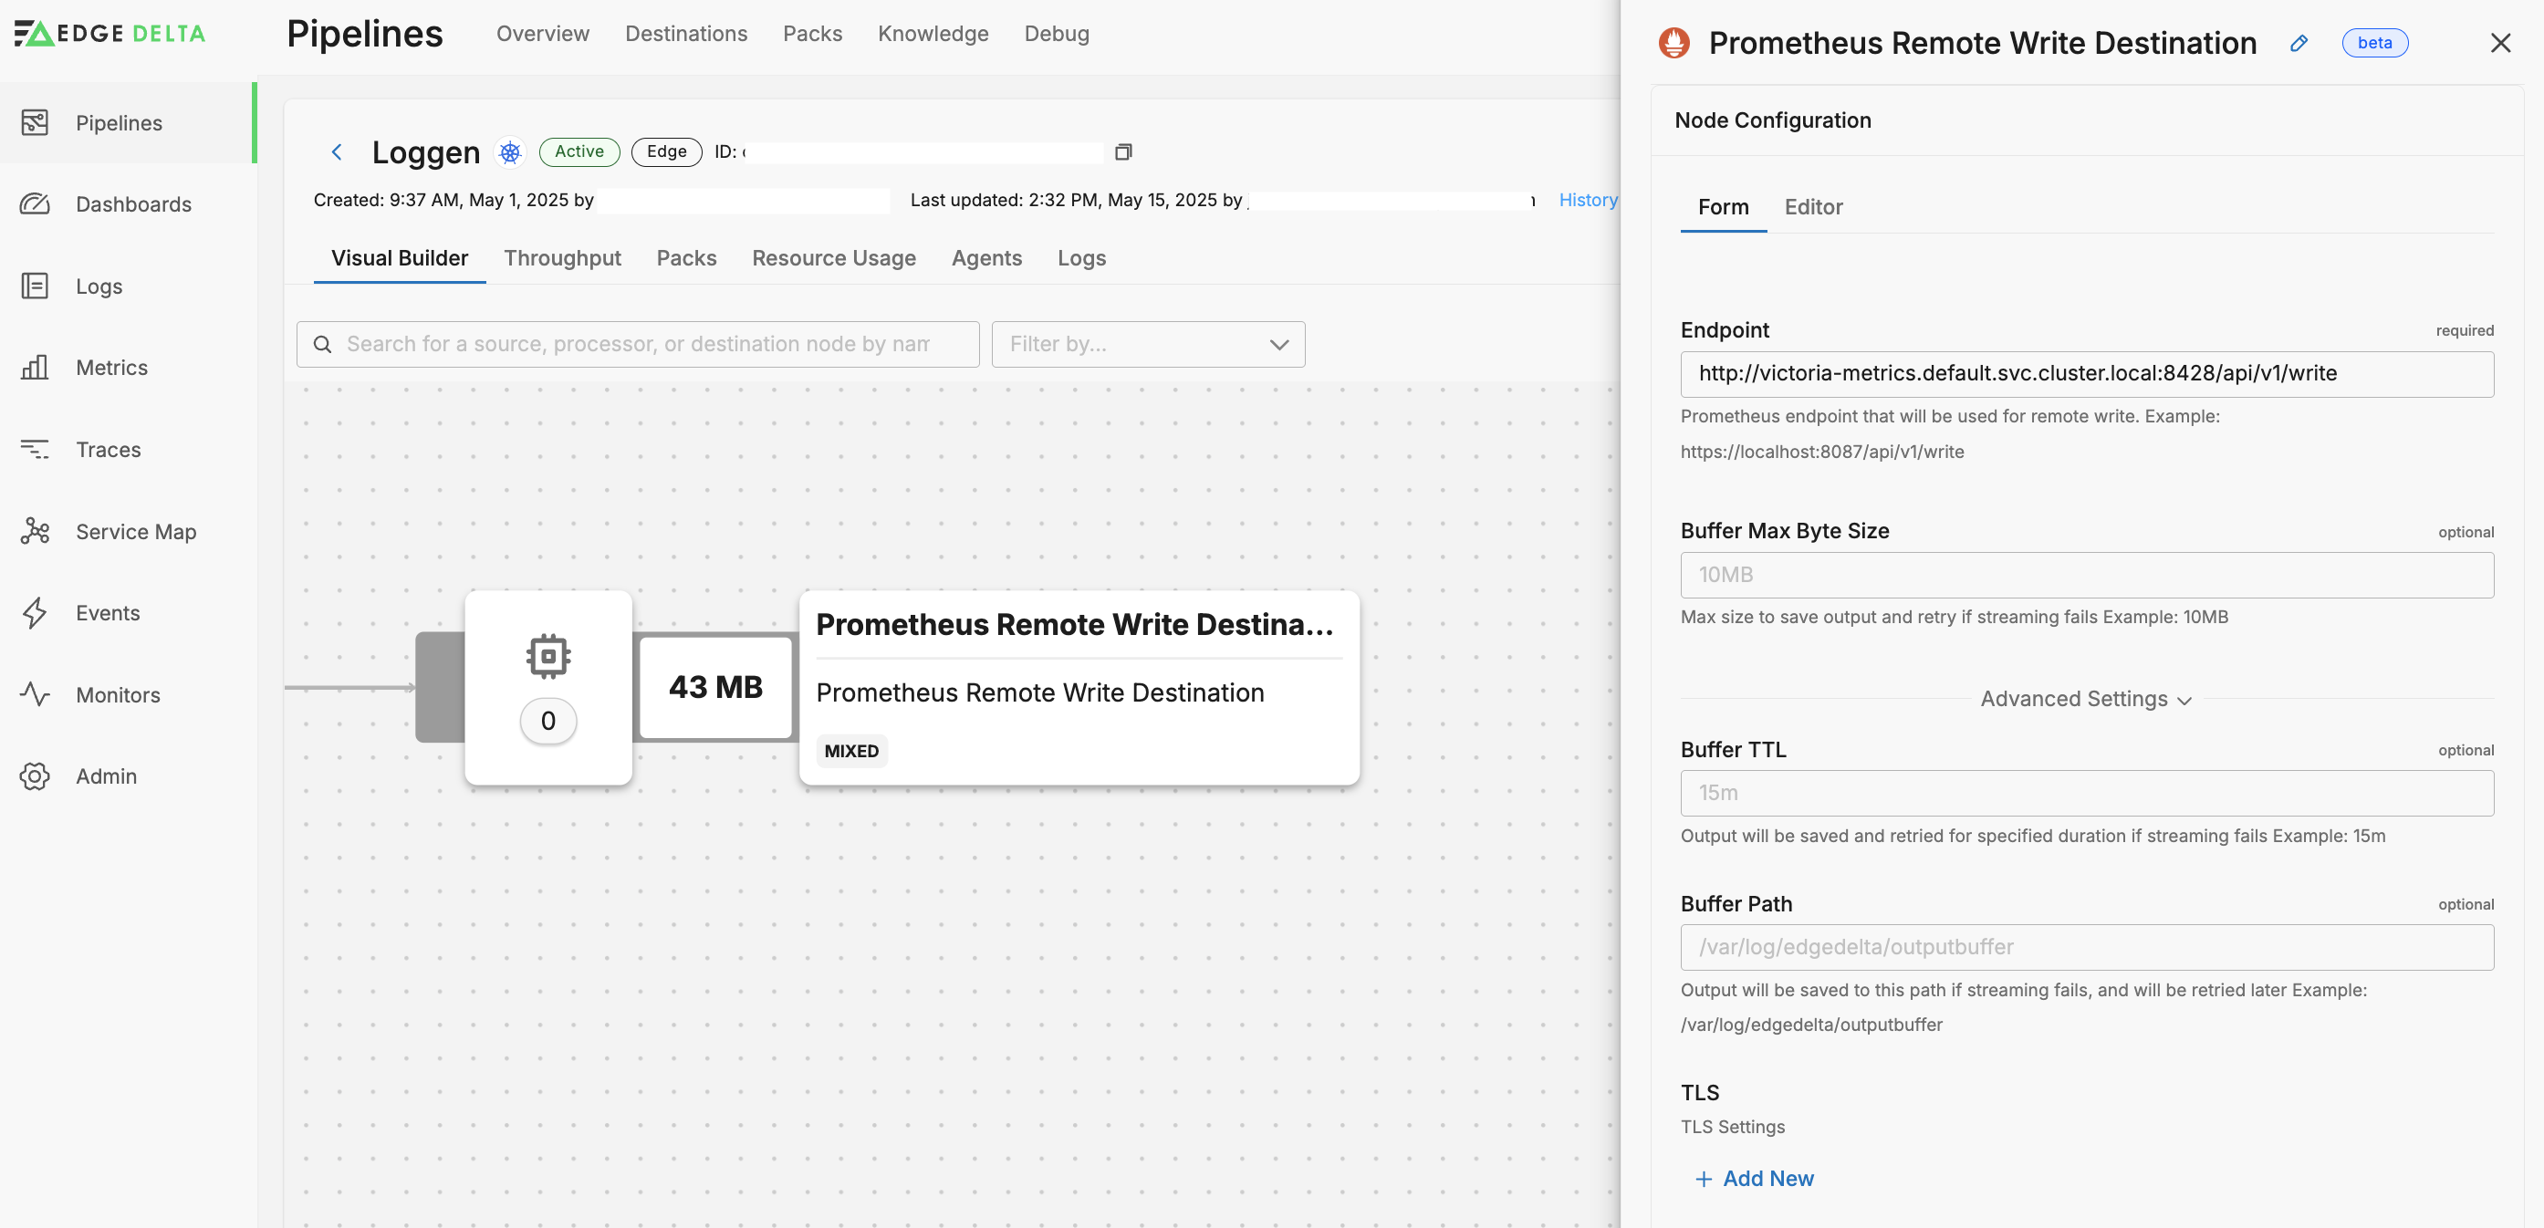Click the search magnifier icon
The width and height of the screenshot is (2544, 1228).
(x=322, y=345)
